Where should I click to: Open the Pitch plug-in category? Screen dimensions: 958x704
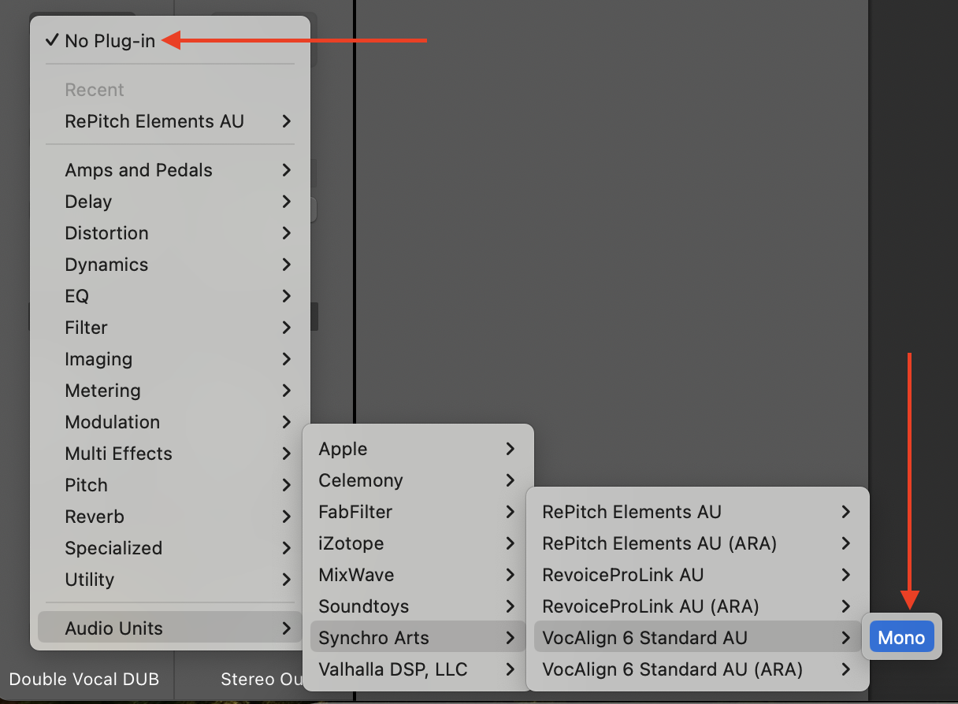tap(86, 485)
